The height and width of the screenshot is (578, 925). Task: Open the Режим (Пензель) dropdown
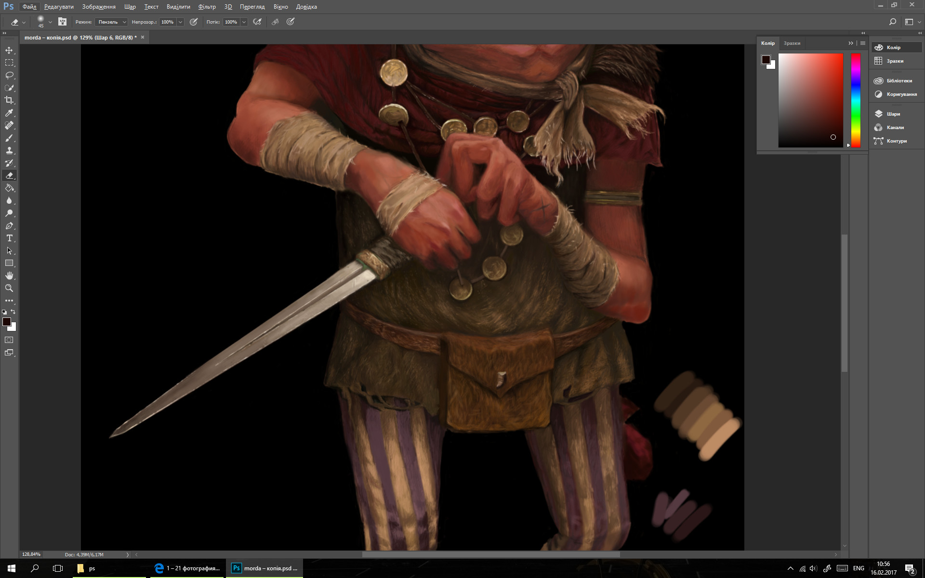tap(112, 22)
